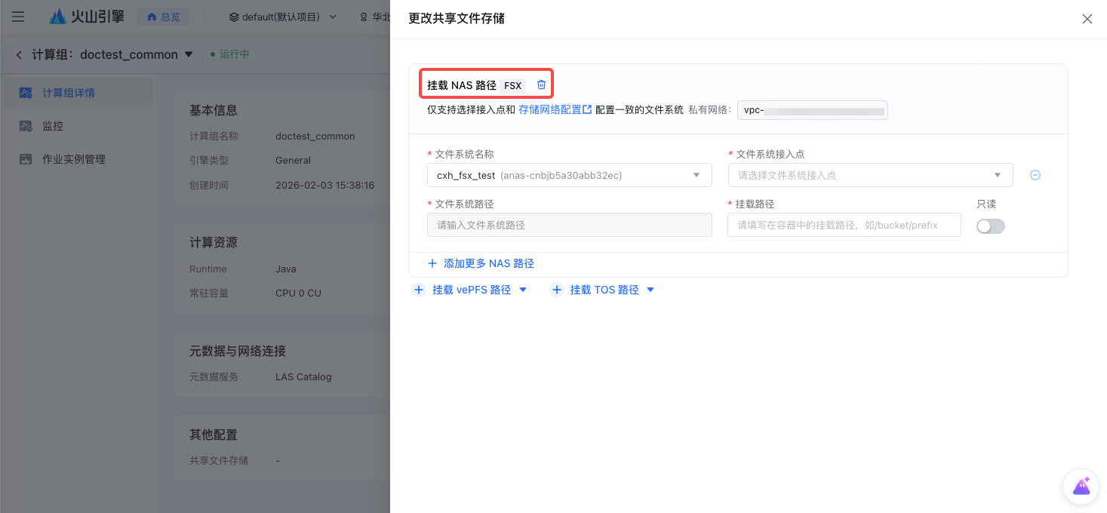Click the 基本信息 section heading
The width and height of the screenshot is (1107, 513).
214,110
